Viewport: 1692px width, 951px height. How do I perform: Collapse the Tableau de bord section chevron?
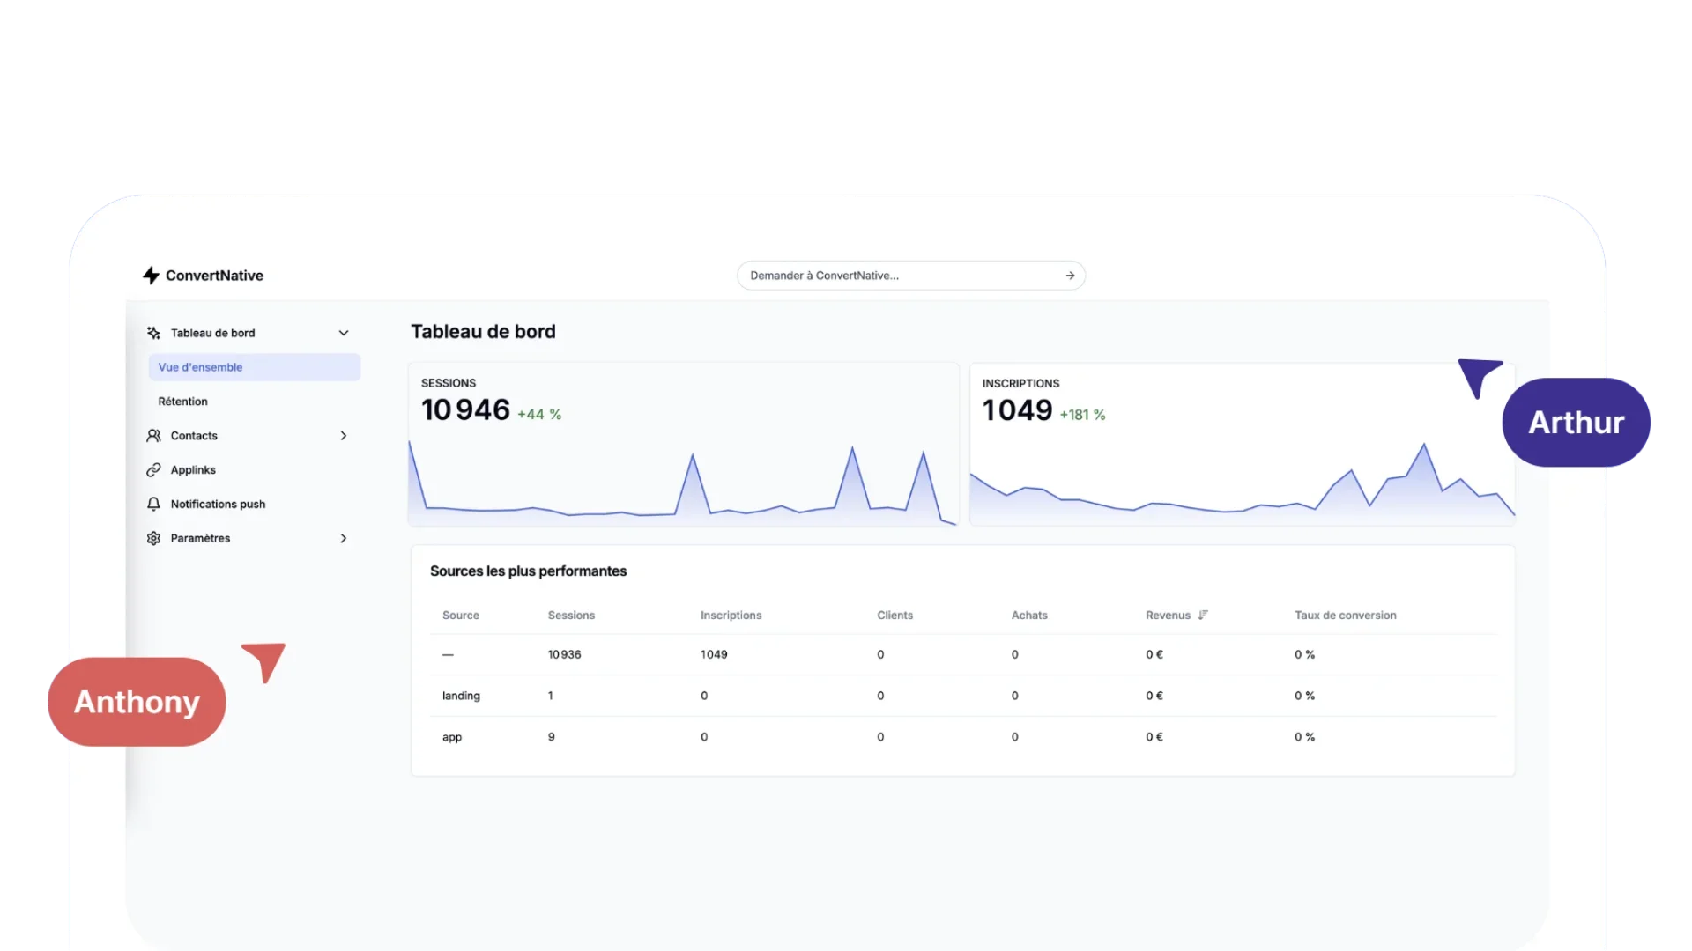(344, 333)
